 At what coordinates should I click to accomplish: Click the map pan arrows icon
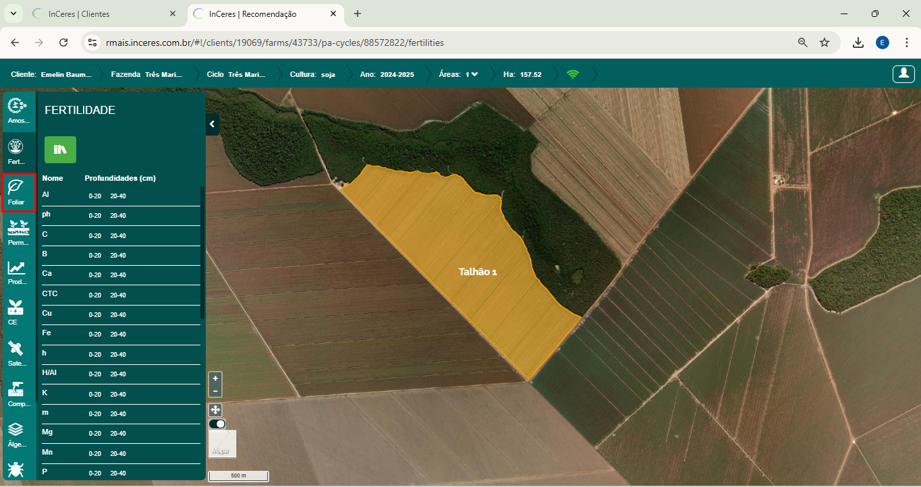(215, 409)
